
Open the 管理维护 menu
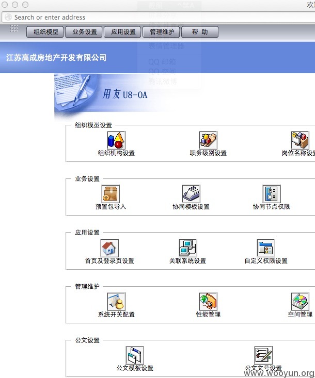pyautogui.click(x=161, y=32)
